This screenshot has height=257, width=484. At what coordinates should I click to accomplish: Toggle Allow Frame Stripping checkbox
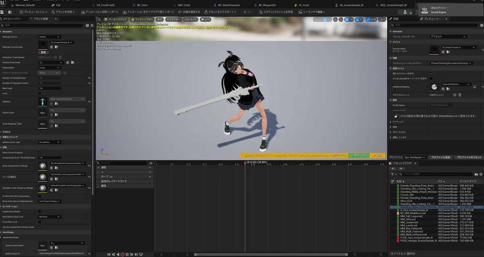pos(40,153)
